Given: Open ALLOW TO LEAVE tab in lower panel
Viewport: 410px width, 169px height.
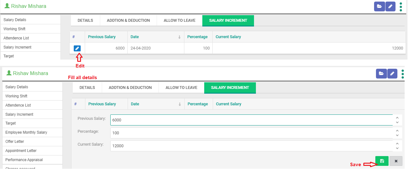Looking at the screenshot, I should (181, 88).
